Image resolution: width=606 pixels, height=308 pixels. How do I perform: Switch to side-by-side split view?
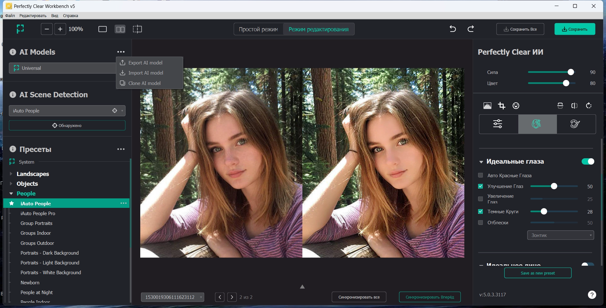coord(120,29)
